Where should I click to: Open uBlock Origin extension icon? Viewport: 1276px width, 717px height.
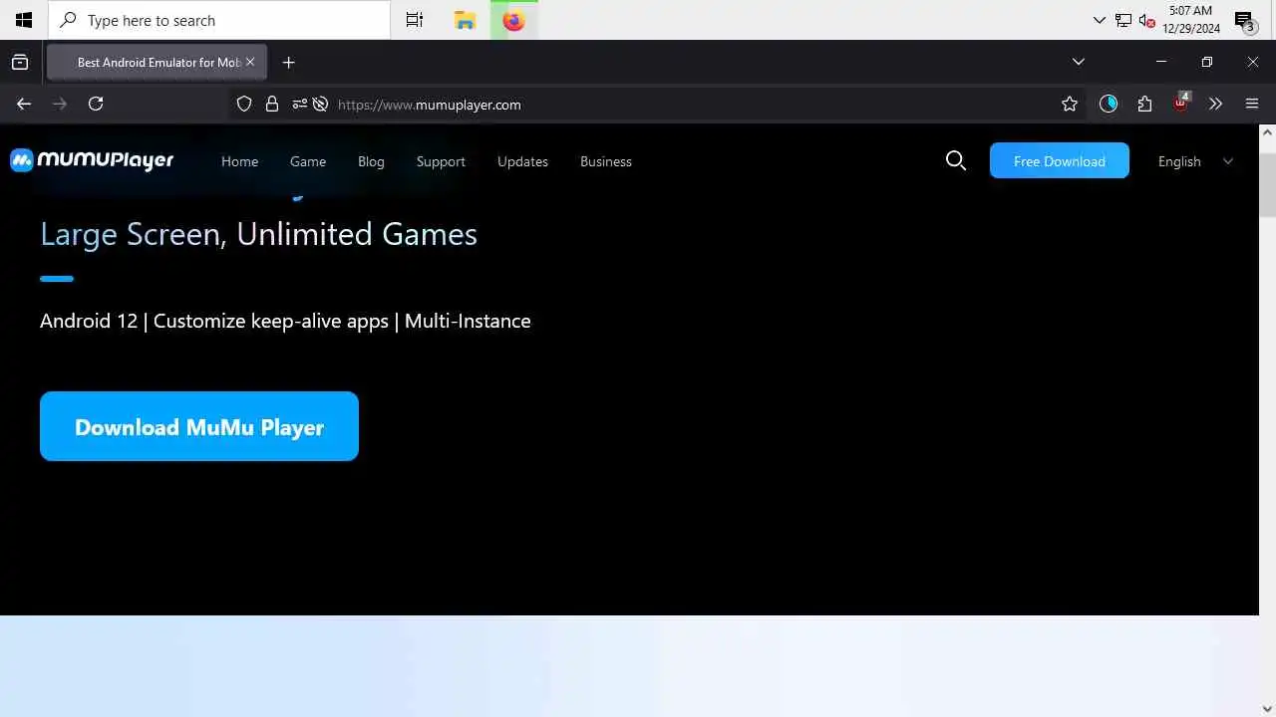[x=1181, y=103]
